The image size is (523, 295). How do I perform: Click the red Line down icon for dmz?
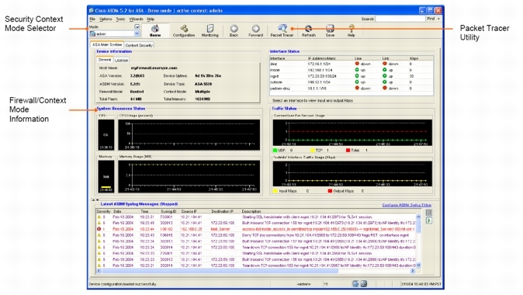click(x=357, y=64)
